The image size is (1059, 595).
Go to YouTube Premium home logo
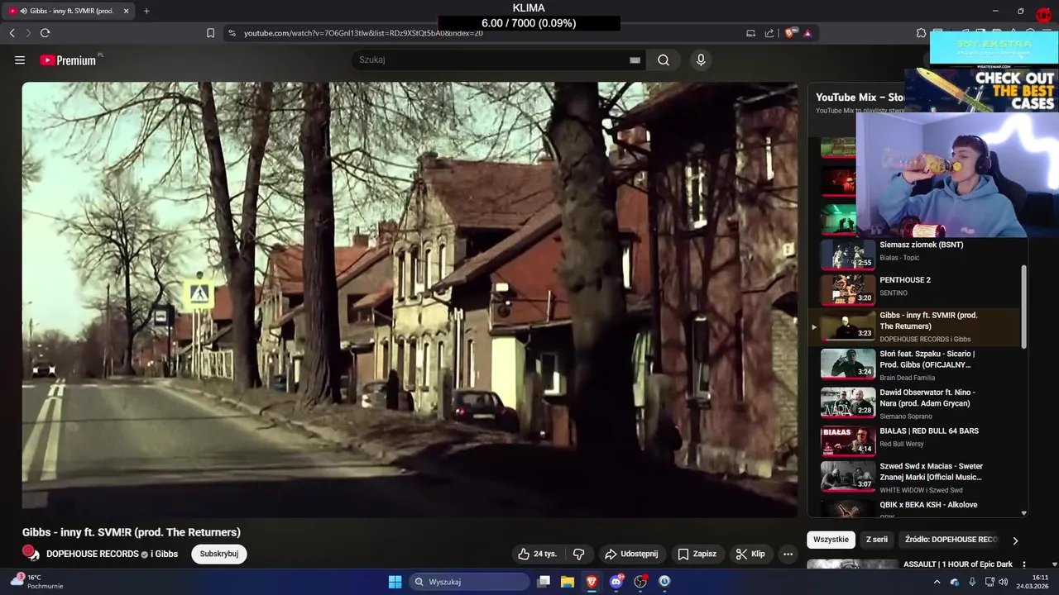[69, 60]
